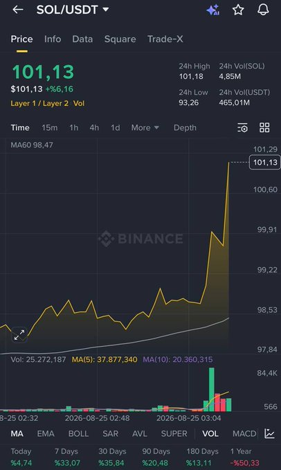This screenshot has height=470, width=281.
Task: Click the 24h Vol(USDT) value 465,01M
Action: [234, 102]
